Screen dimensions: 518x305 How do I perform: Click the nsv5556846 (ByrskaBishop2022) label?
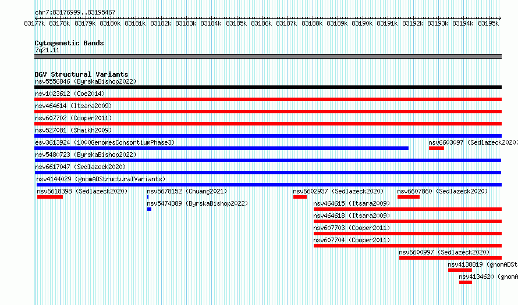[x=86, y=81]
